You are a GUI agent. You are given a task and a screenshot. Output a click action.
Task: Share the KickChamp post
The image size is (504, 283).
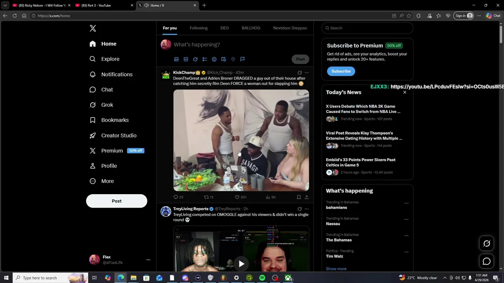point(307,197)
